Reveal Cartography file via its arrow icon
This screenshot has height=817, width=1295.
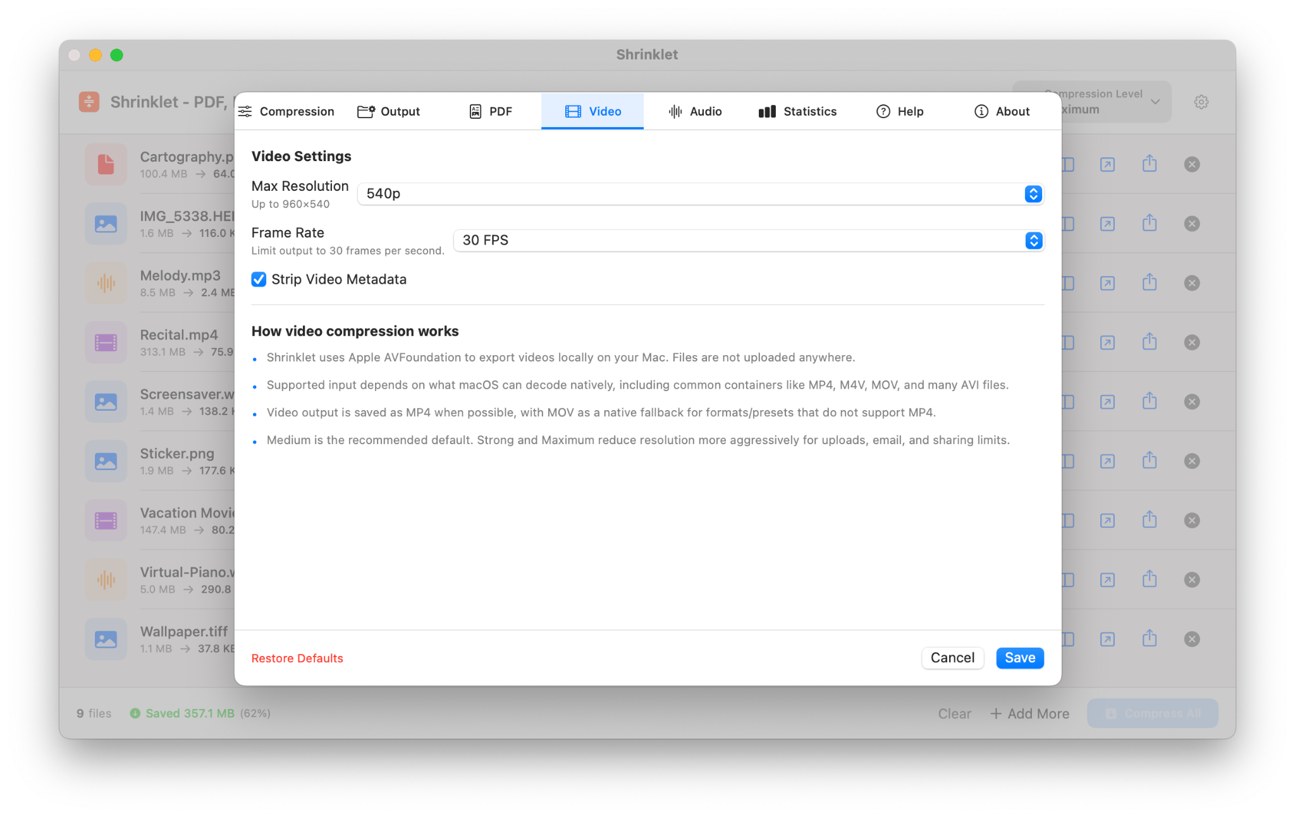[1107, 165]
